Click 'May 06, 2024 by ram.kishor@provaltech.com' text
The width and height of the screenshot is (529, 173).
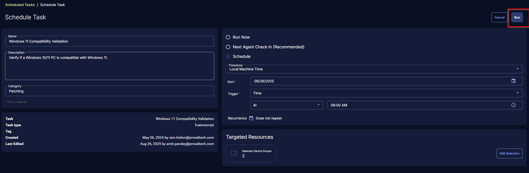coord(178,137)
